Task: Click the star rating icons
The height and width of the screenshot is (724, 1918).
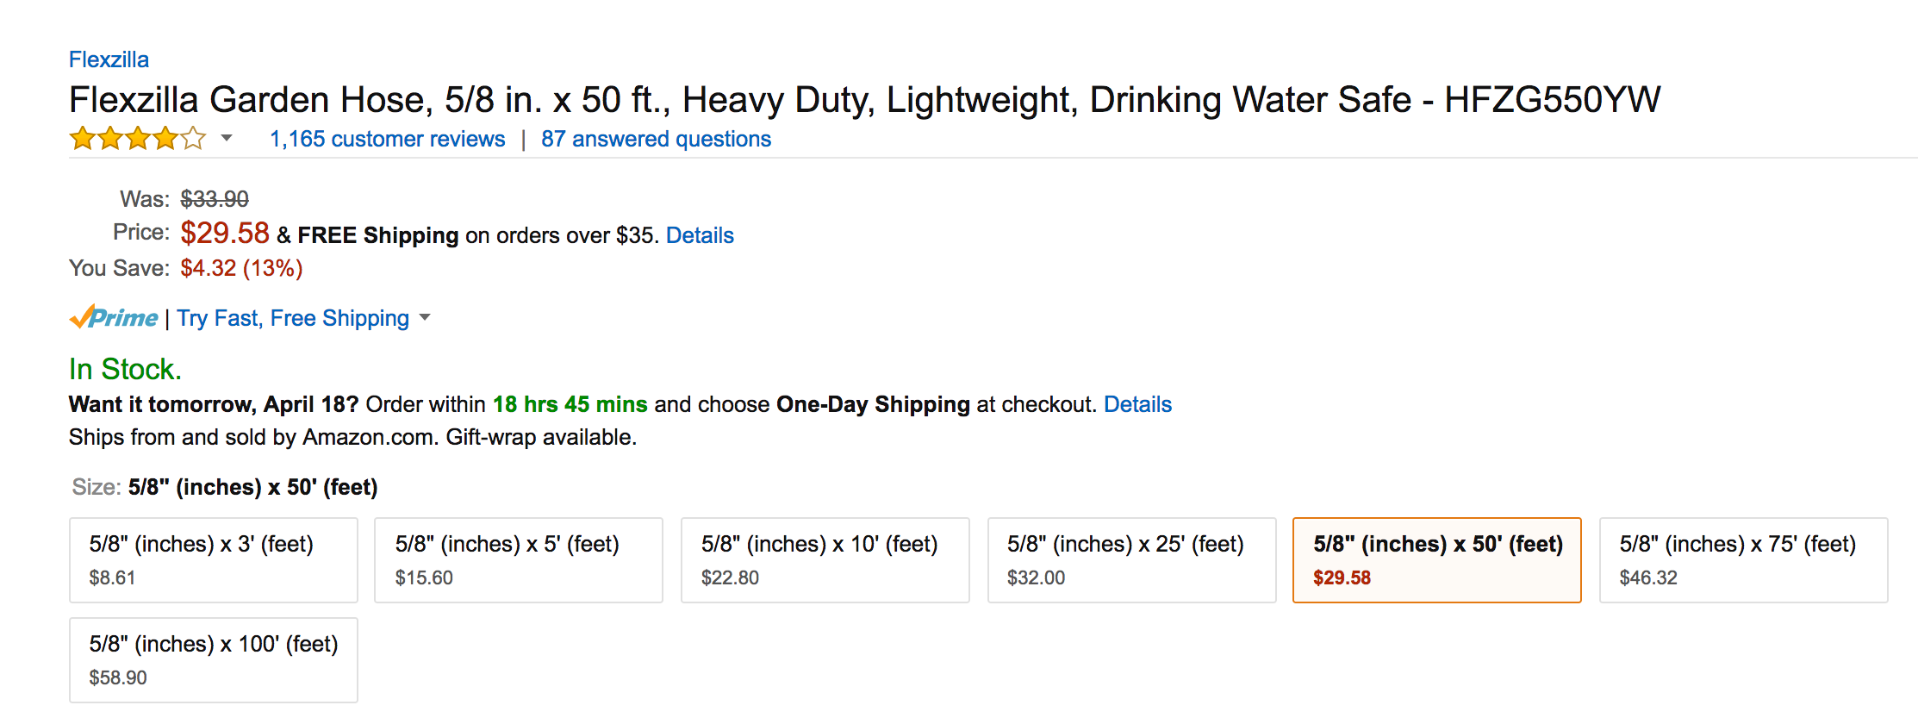Action: (138, 139)
